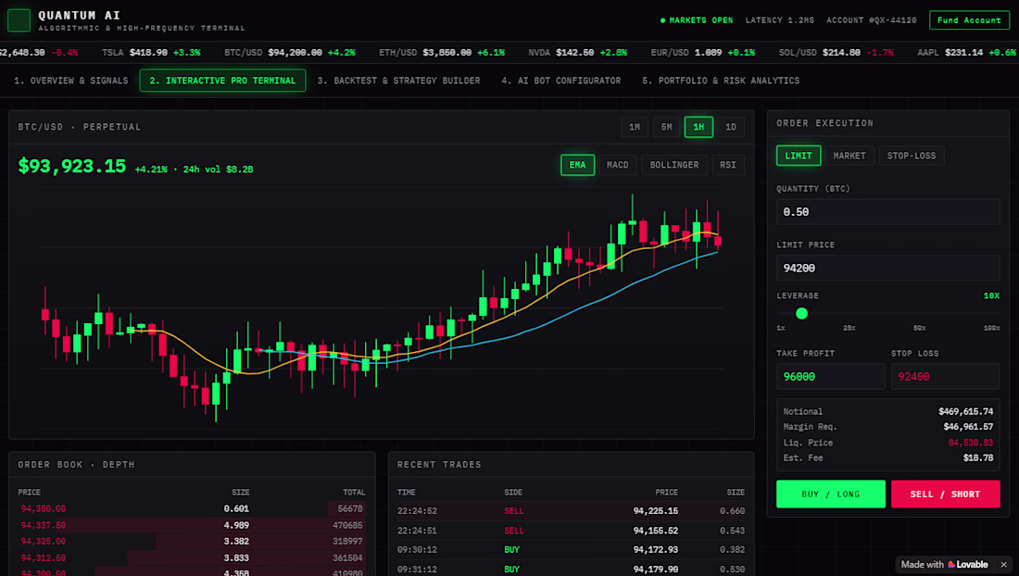Switch to Backtest & Strategy Builder tab
The width and height of the screenshot is (1019, 576).
[398, 81]
